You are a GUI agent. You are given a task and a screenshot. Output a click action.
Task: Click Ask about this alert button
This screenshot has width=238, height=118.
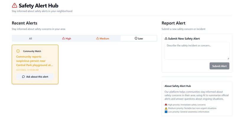pyautogui.click(x=35, y=77)
